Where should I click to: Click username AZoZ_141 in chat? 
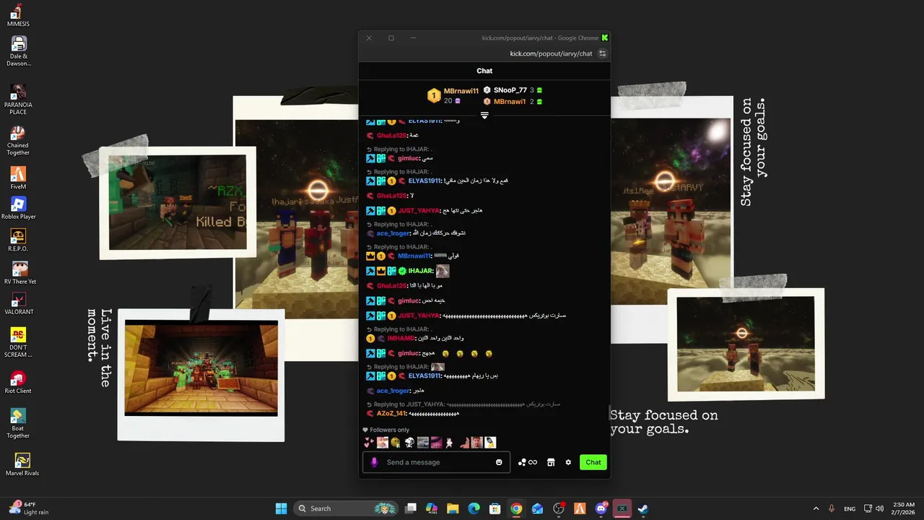click(392, 413)
